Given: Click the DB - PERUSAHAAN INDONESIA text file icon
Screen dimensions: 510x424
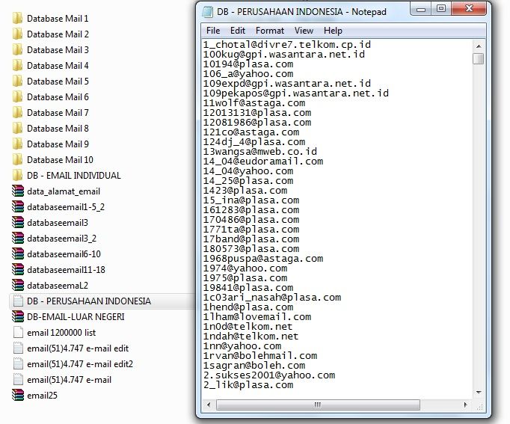Looking at the screenshot, I should tap(18, 301).
